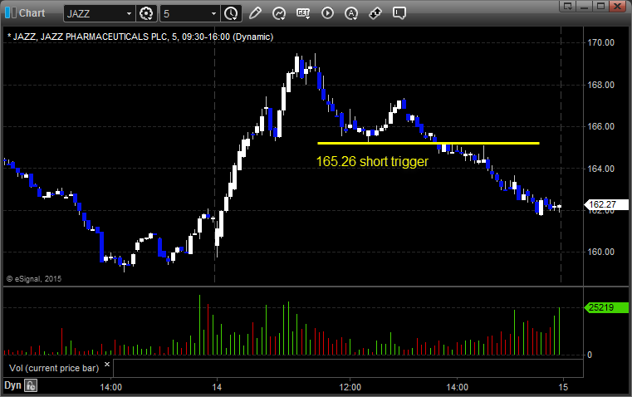
Task: Click the 0 volume axis label
Action: tap(590, 355)
